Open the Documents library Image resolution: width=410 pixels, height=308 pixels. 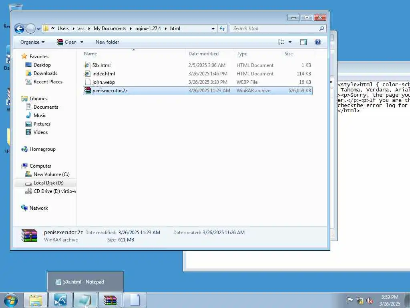[46, 107]
